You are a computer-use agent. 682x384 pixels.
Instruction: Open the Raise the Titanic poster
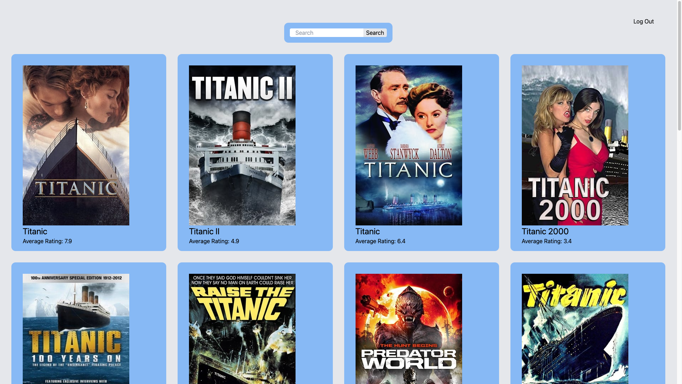[x=242, y=329]
